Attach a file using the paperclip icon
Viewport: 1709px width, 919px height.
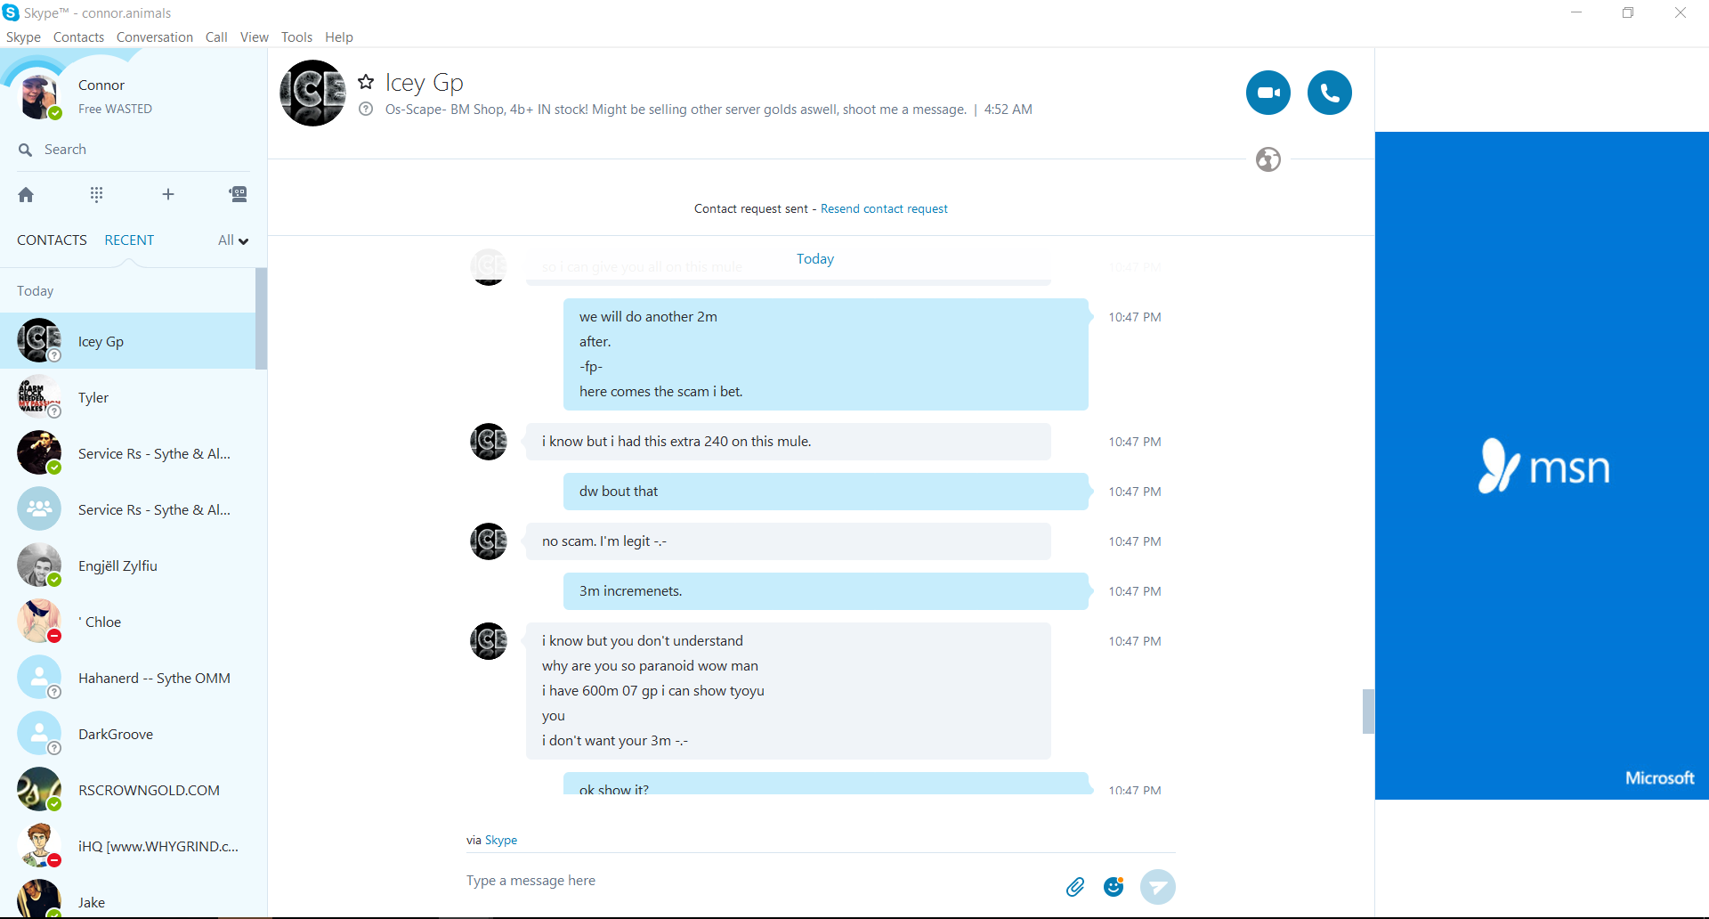1075,887
